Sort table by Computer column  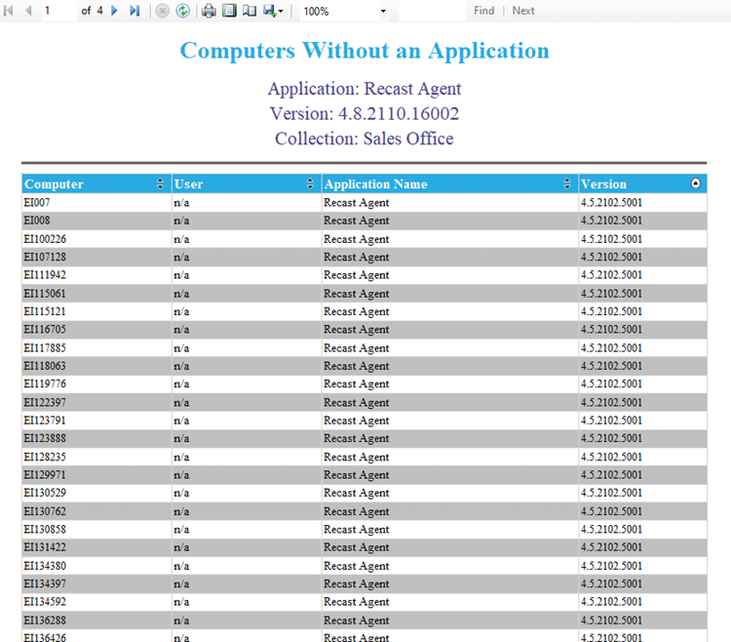[x=161, y=183]
